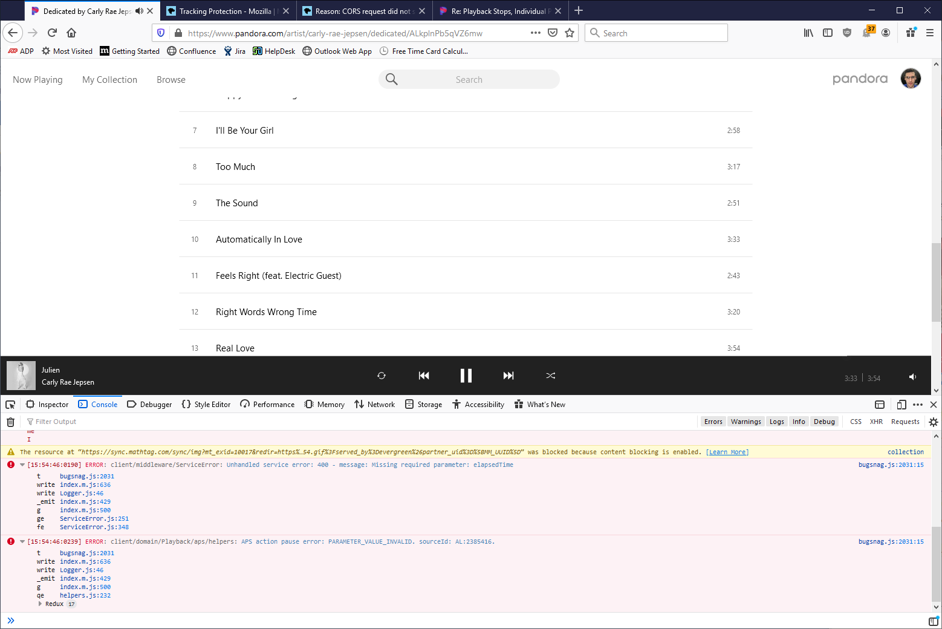Open the Debugger panel tab
Screen dimensions: 942x629
click(149, 404)
